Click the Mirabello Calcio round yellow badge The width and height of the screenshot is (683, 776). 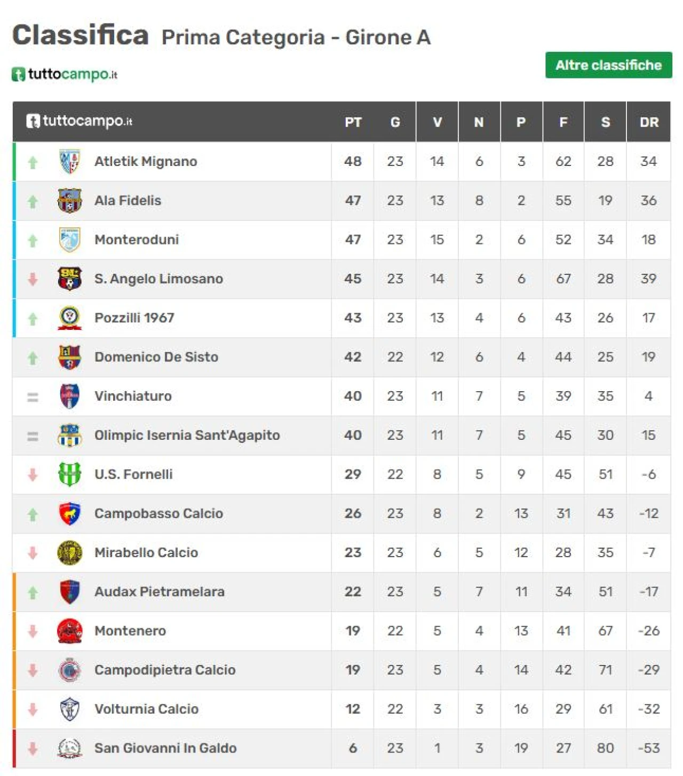pos(69,553)
